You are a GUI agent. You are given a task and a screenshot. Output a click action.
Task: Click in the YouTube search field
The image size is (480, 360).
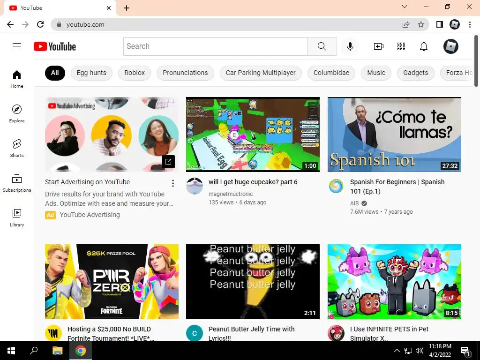[x=215, y=46]
